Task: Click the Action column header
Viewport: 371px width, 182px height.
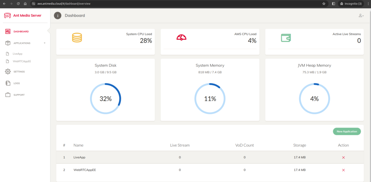Action: click(x=343, y=145)
